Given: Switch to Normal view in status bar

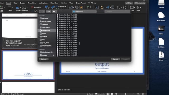Looking at the screenshot, I should pos(108,94).
